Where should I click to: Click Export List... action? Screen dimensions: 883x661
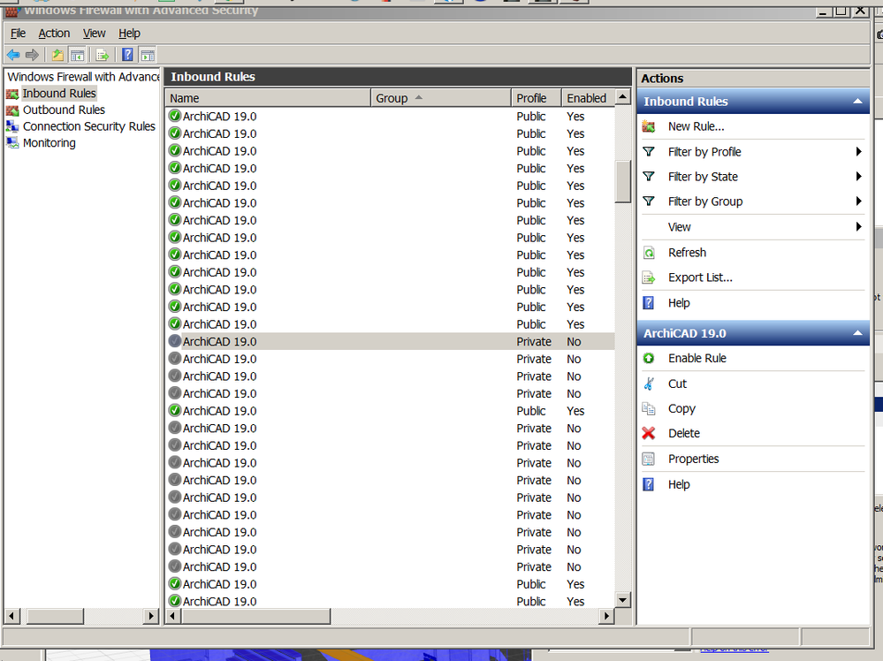click(700, 277)
